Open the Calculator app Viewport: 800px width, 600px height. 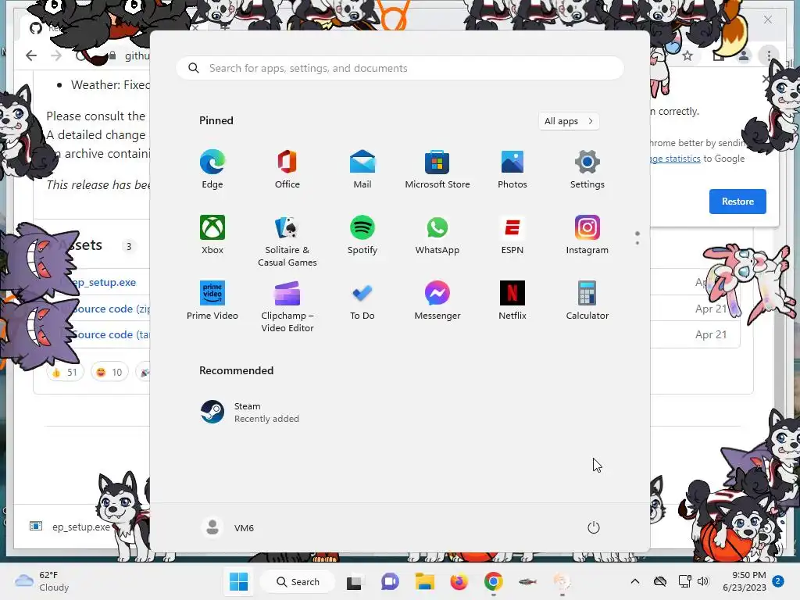click(x=587, y=301)
